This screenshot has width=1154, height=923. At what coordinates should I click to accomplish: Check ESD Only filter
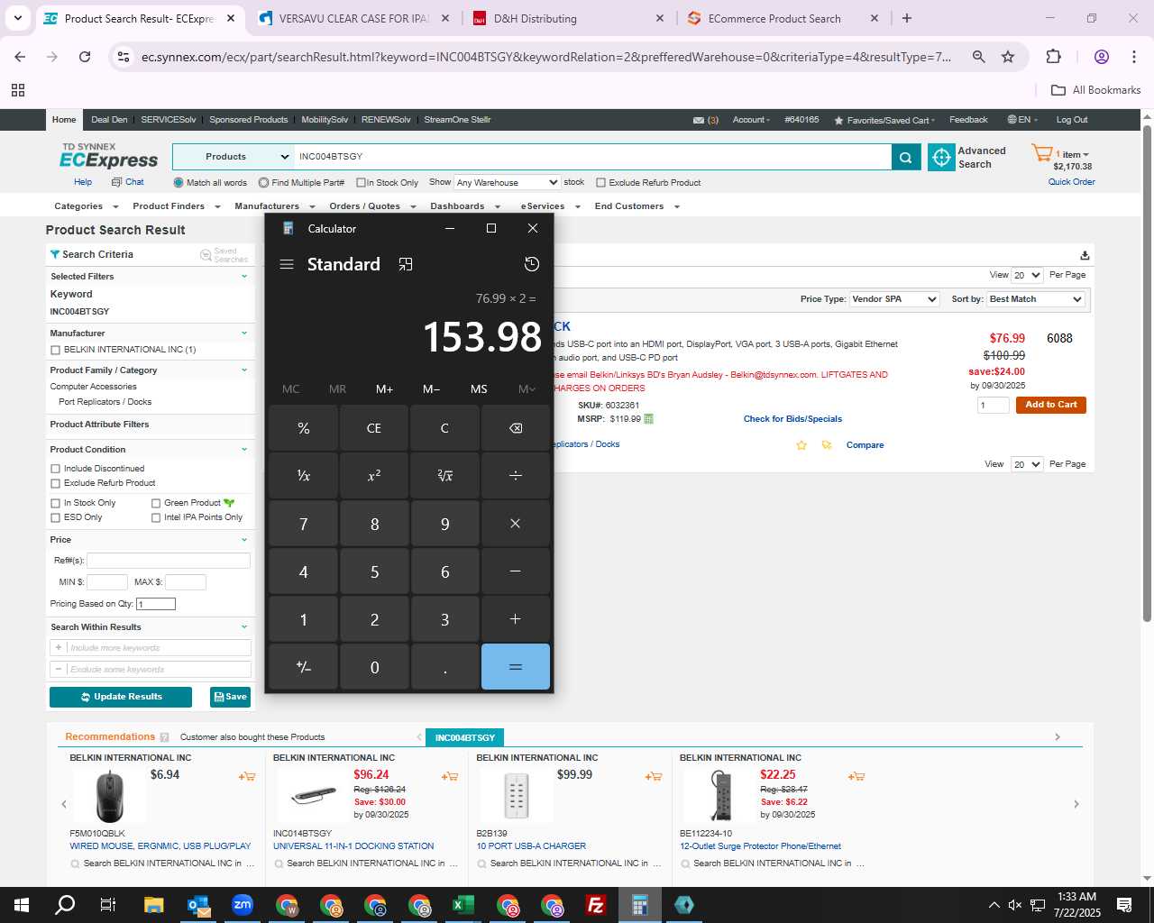(56, 517)
